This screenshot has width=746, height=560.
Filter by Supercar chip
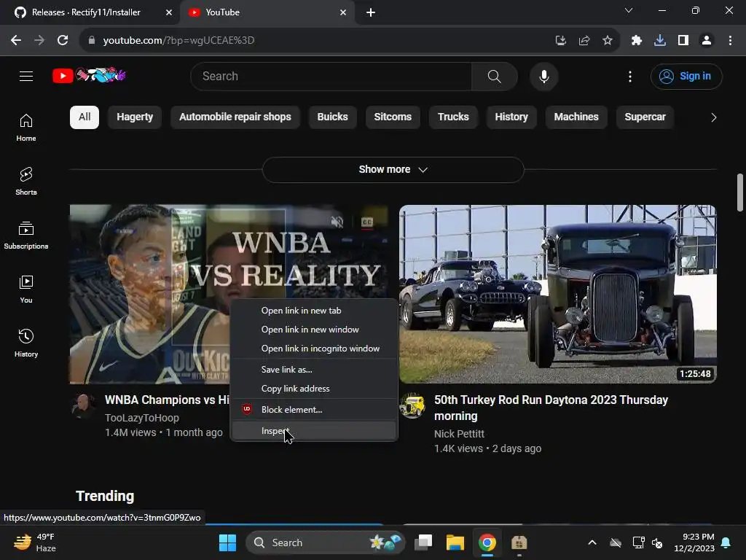[x=645, y=117]
